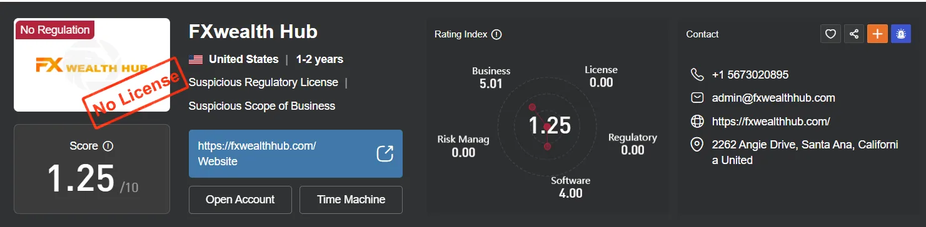The height and width of the screenshot is (227, 926).
Task: Click the United States country label
Action: [244, 60]
